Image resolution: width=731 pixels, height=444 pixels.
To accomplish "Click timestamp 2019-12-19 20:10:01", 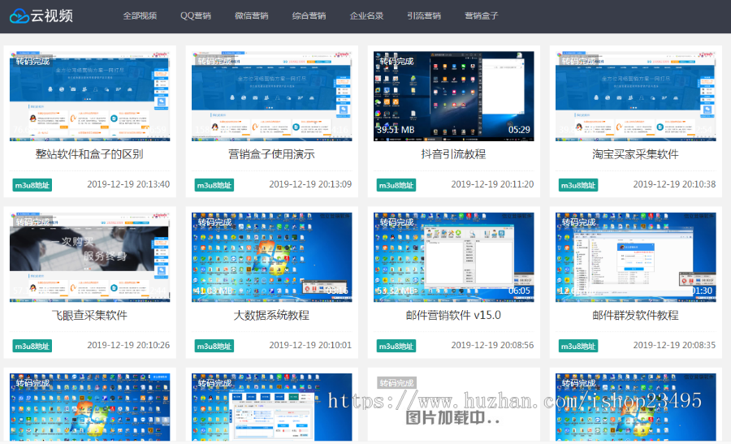I will coord(310,345).
